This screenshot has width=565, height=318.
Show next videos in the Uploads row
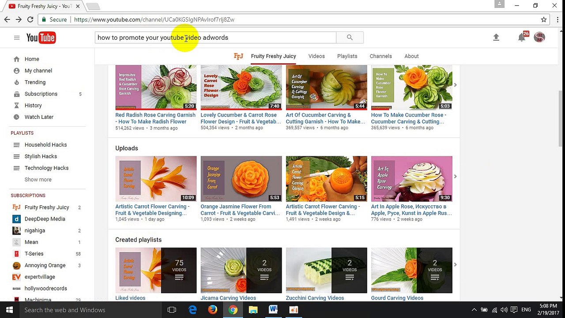click(x=455, y=176)
